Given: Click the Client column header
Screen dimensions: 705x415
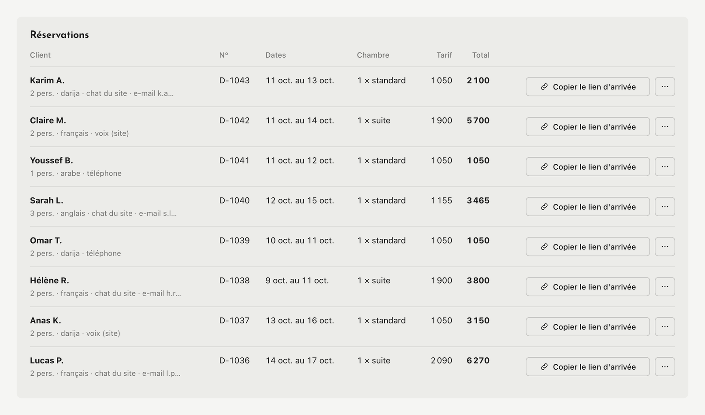Looking at the screenshot, I should pyautogui.click(x=40, y=55).
